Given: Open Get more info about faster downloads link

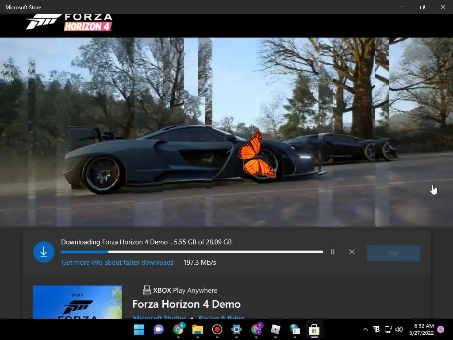Looking at the screenshot, I should pyautogui.click(x=118, y=263).
